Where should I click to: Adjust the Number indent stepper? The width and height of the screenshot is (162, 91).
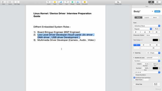point(150,64)
